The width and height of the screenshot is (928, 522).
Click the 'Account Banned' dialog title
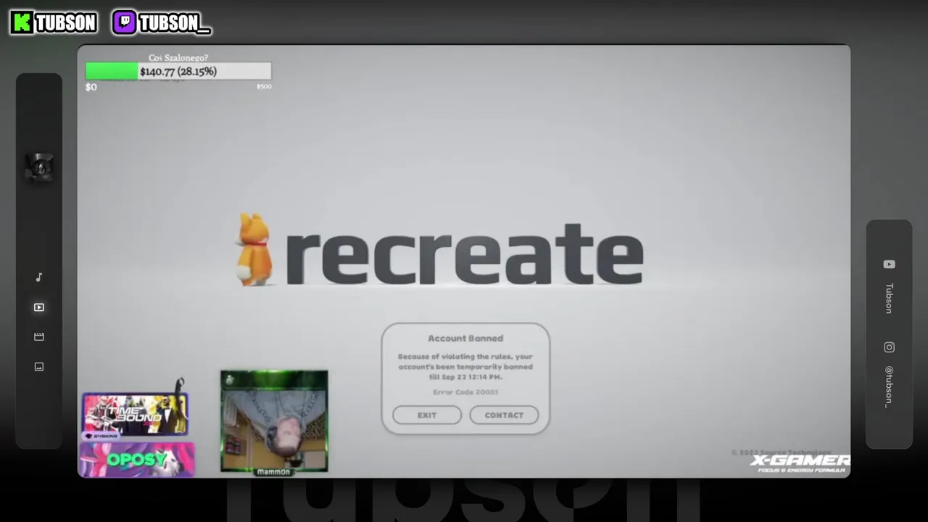pos(465,339)
